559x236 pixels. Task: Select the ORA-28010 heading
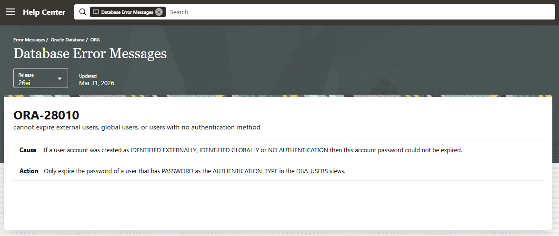pyautogui.click(x=46, y=115)
